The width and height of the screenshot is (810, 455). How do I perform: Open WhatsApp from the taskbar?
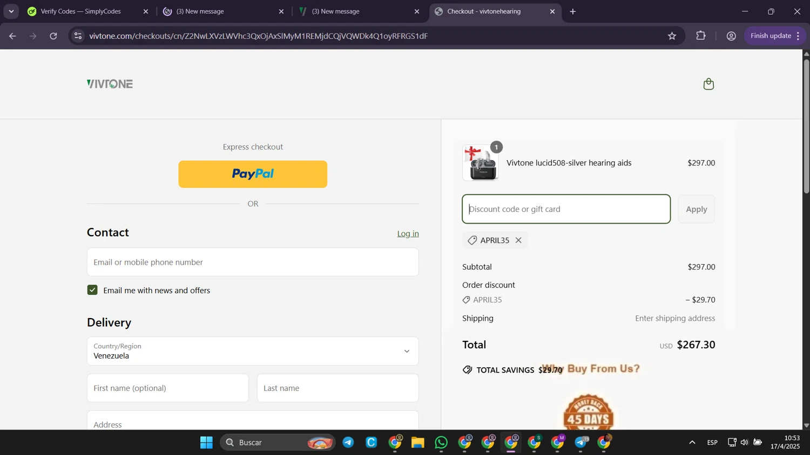point(441,443)
